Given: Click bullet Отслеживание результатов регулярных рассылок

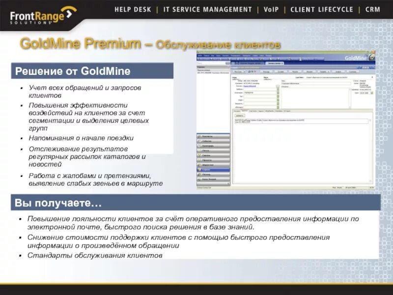Looking at the screenshot, I should pos(87,156).
